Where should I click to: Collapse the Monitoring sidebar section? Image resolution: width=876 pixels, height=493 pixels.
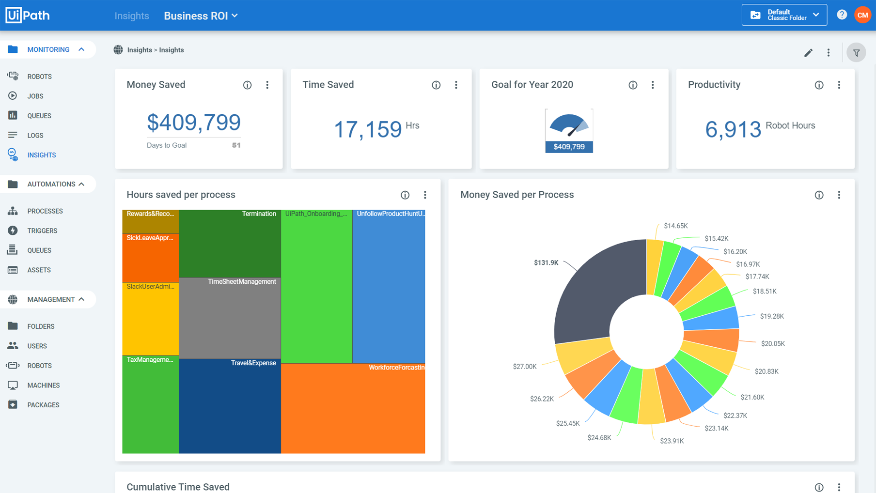point(81,49)
